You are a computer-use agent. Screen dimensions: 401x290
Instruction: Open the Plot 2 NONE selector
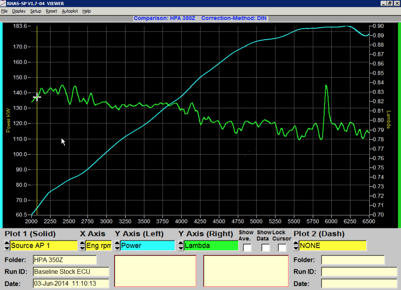pos(333,245)
